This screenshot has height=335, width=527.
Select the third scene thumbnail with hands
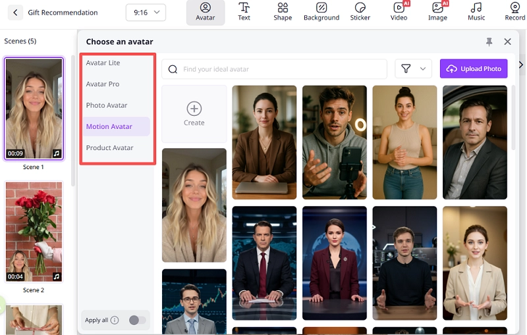(x=34, y=320)
